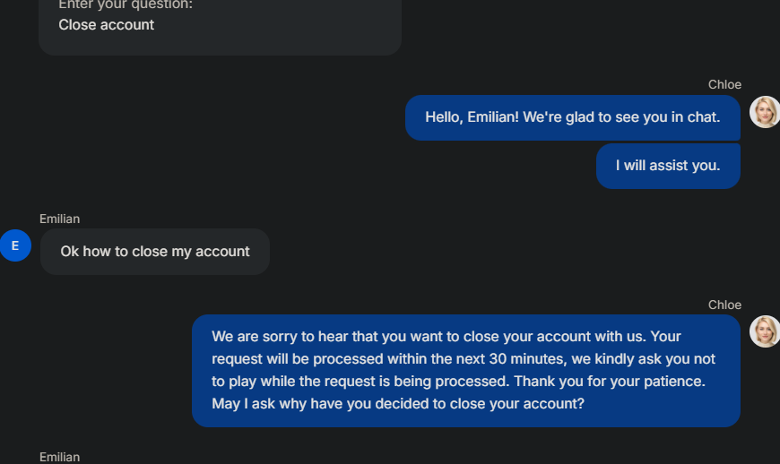
Task: Click the "I will assist you." message
Action: tap(667, 166)
